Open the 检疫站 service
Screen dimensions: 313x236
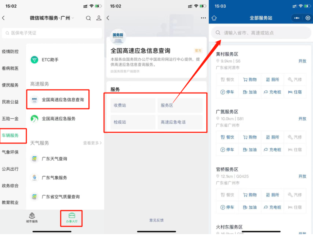(x=133, y=122)
